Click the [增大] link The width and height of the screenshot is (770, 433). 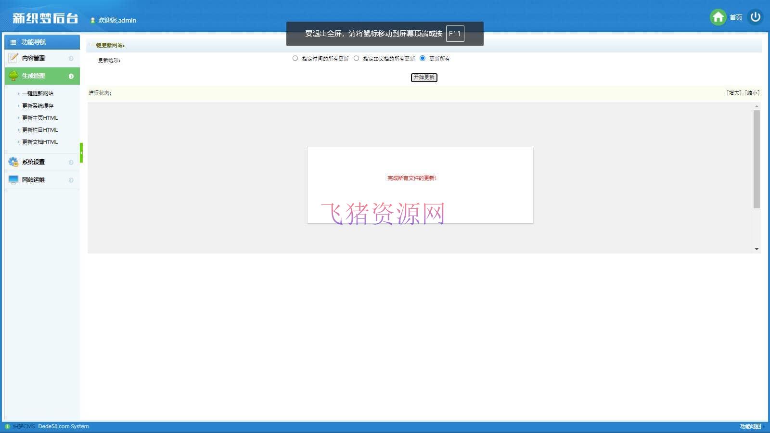[x=733, y=93]
